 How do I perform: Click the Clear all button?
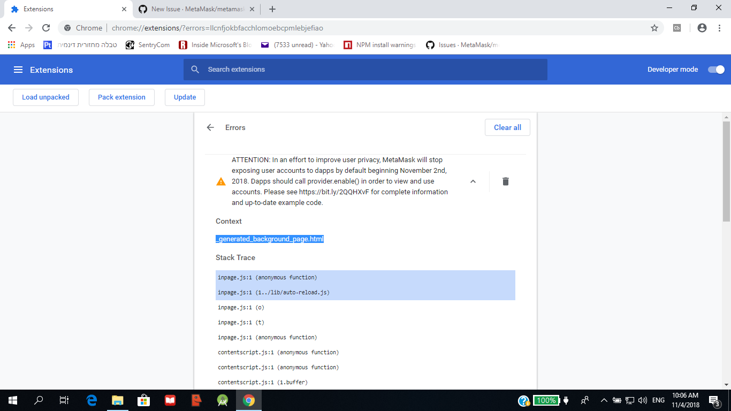click(507, 127)
